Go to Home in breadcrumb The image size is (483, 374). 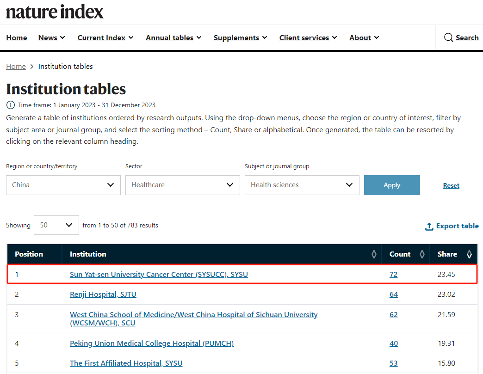point(16,67)
